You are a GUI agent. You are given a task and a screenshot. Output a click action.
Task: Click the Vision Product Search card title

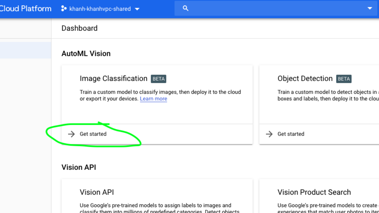click(314, 192)
